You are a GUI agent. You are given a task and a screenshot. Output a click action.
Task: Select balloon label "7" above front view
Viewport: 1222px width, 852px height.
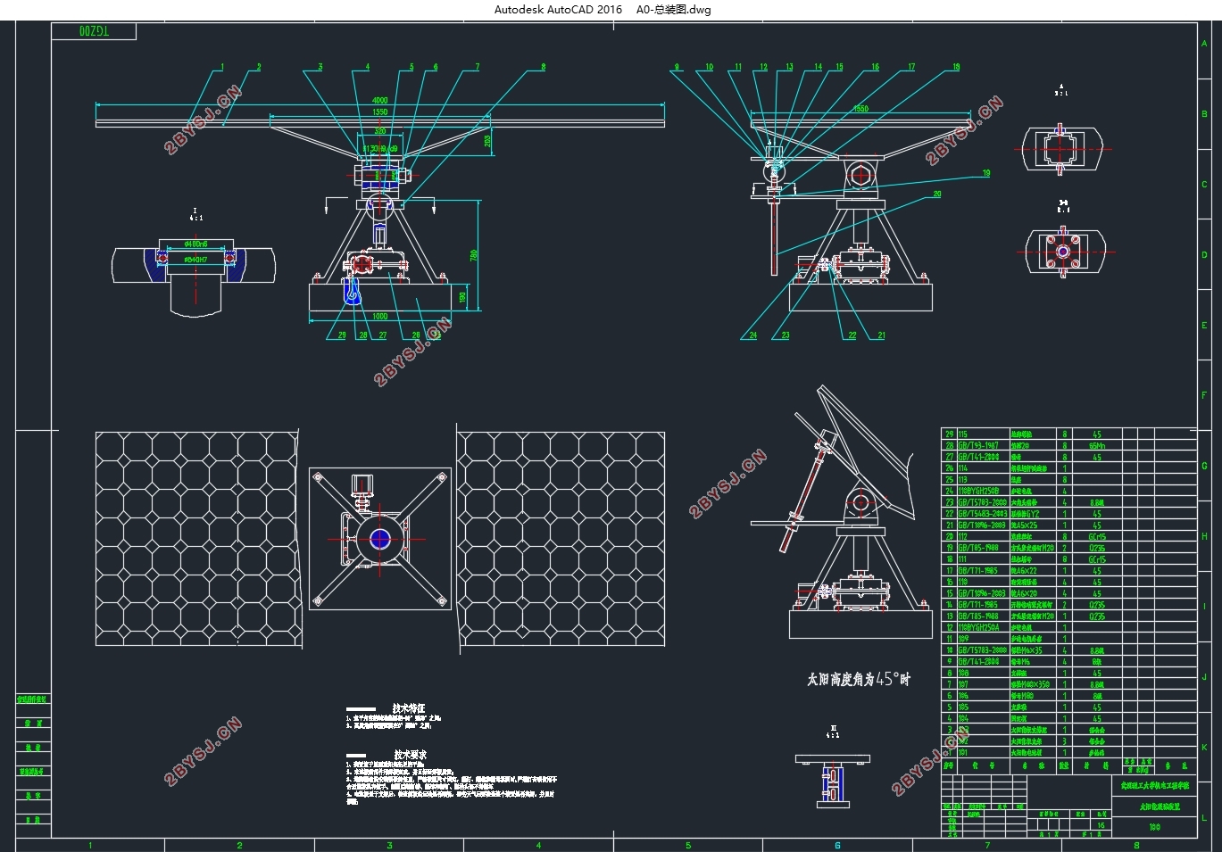tap(478, 67)
